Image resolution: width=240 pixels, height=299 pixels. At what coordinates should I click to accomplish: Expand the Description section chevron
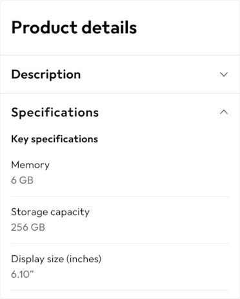coord(224,74)
